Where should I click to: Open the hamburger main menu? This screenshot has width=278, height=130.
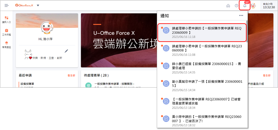[x=7, y=6]
